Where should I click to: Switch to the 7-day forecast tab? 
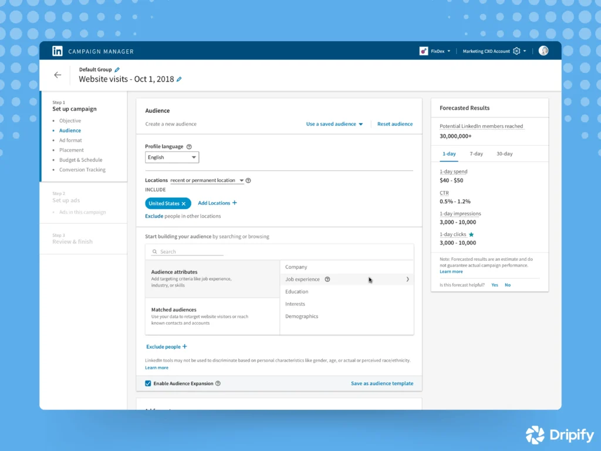(476, 153)
